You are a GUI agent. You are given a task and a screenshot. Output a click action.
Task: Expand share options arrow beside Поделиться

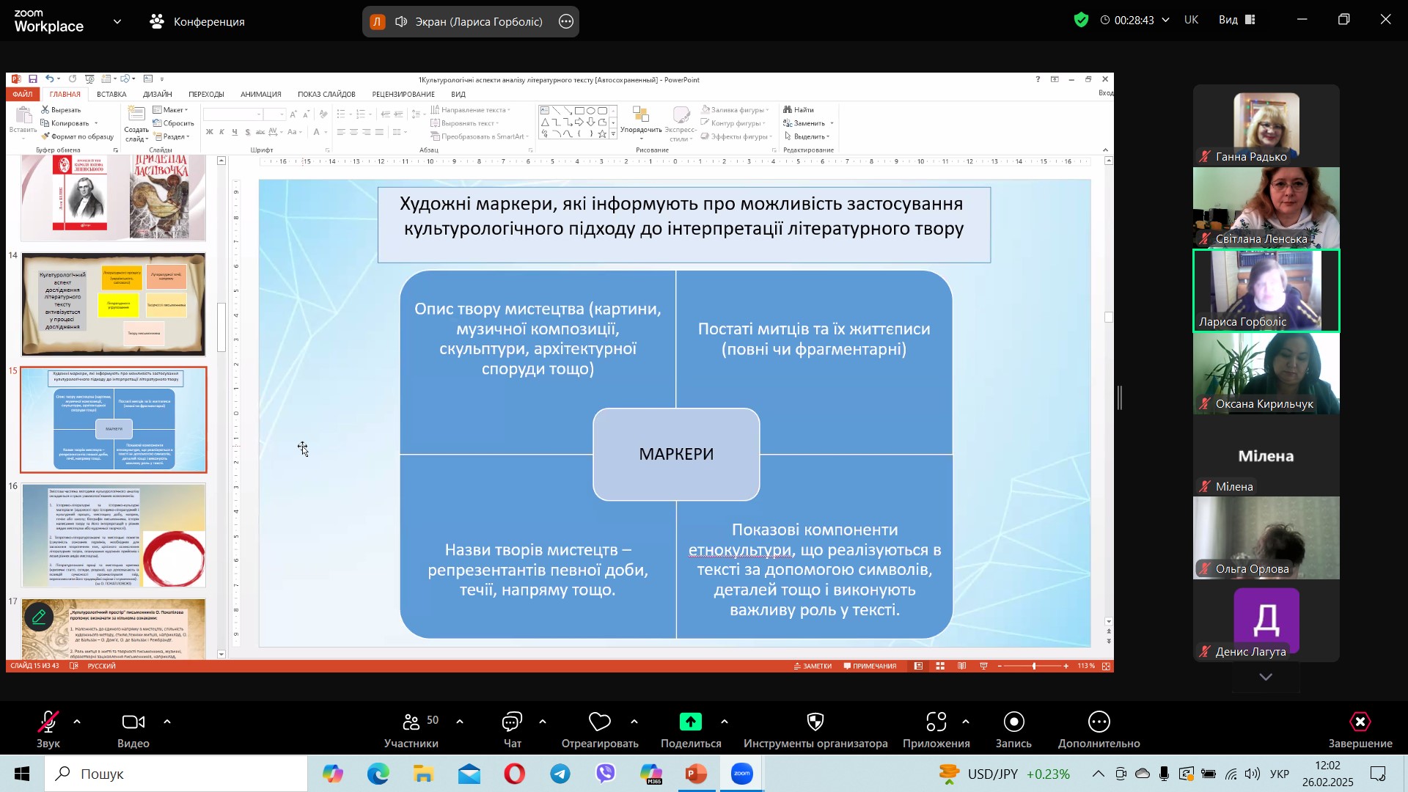725,722
